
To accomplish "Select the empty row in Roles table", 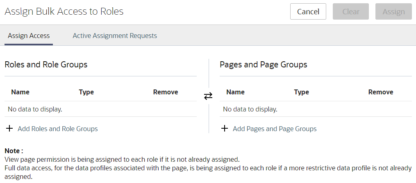I will 100,109.
